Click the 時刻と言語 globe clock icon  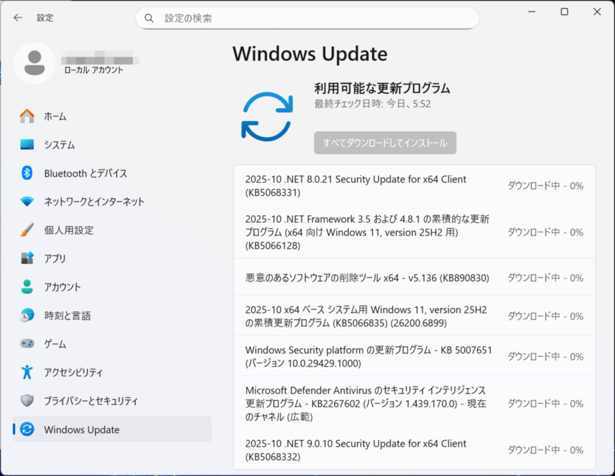coord(27,315)
